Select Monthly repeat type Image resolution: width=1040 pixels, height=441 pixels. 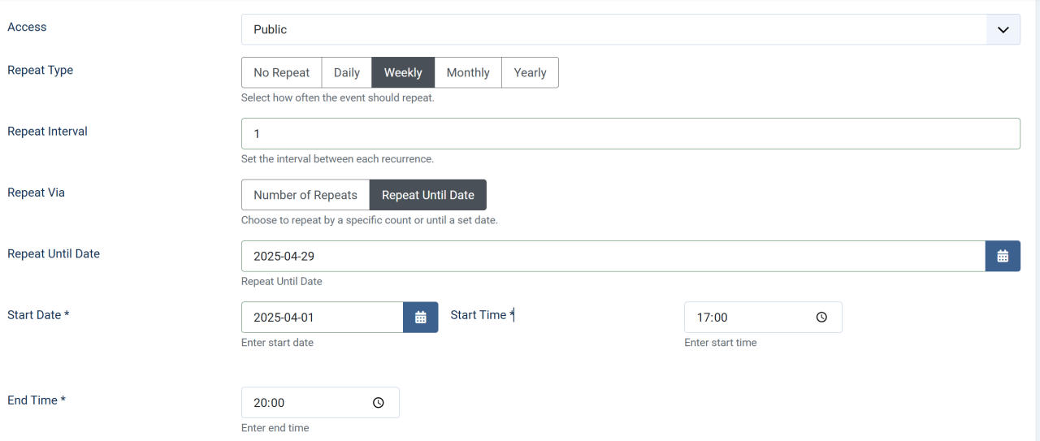(x=468, y=72)
